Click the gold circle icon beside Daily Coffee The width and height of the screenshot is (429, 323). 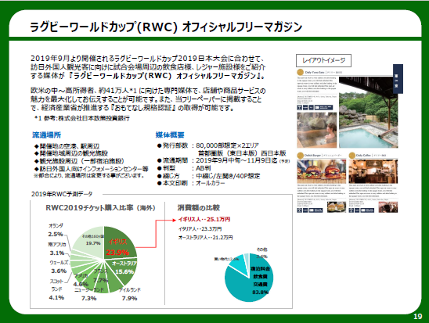pos(351,155)
